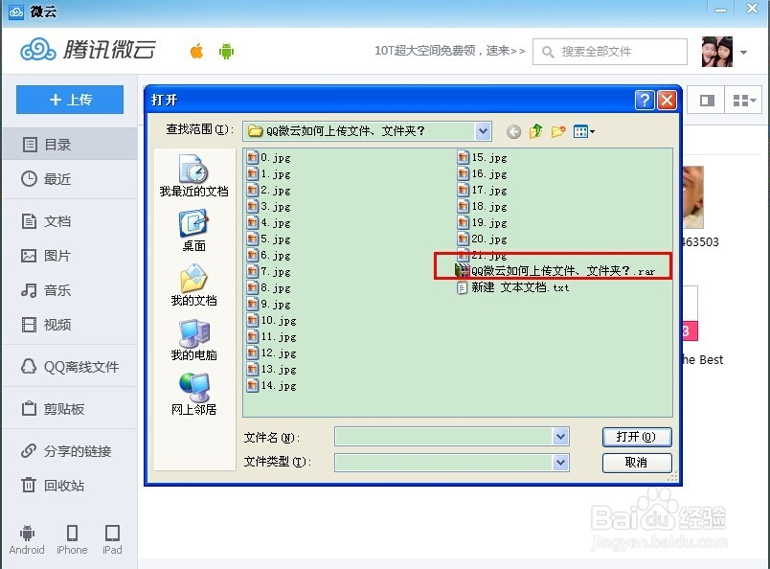Screen dimensions: 770x569
Task: Select file 1.jpg
Action: [268, 174]
